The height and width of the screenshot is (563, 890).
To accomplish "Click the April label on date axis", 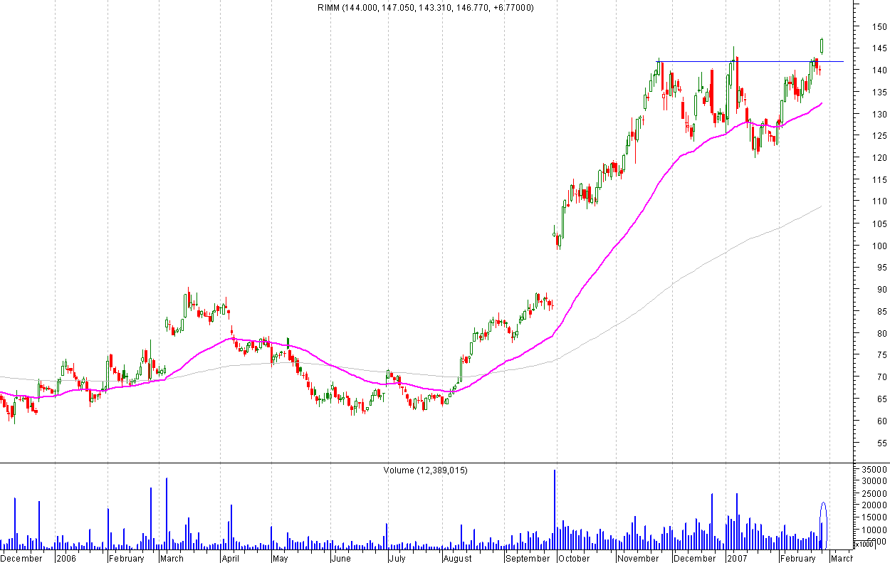I will point(231,558).
